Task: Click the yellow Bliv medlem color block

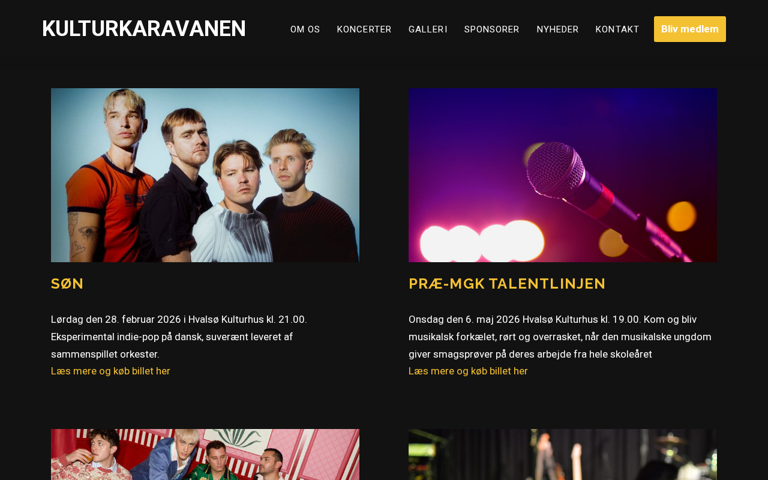Action: point(690,29)
